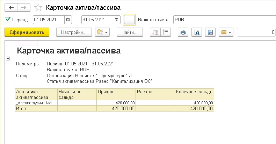Image resolution: width=276 pixels, height=144 pixels.
Task: Toggle the Период checkbox
Action: [x=8, y=20]
